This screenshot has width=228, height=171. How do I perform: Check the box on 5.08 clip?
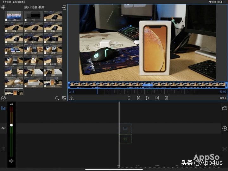45,20
